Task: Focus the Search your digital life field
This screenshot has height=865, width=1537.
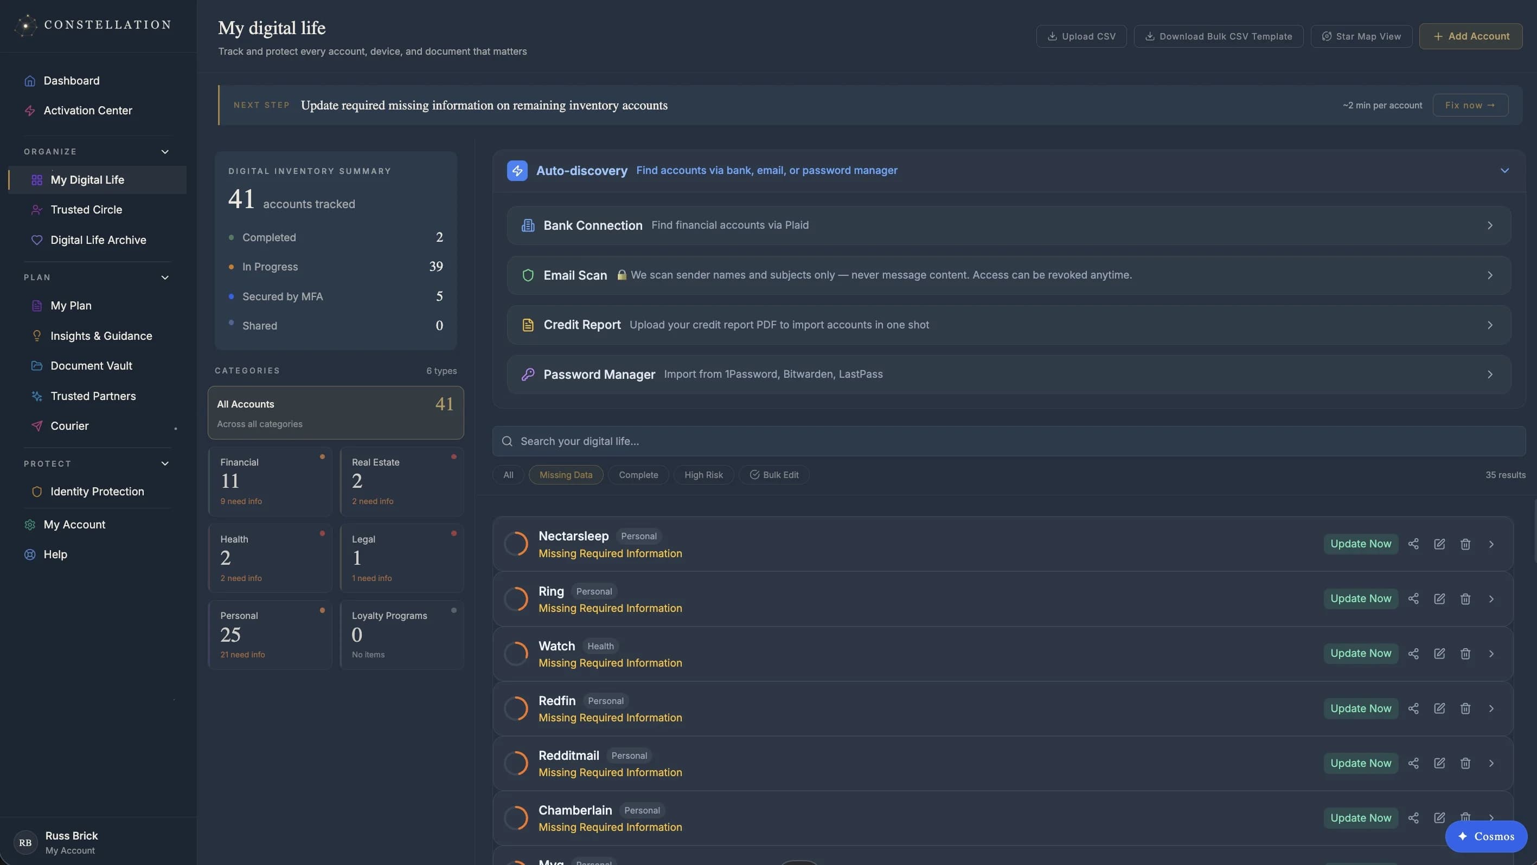Action: (1008, 441)
